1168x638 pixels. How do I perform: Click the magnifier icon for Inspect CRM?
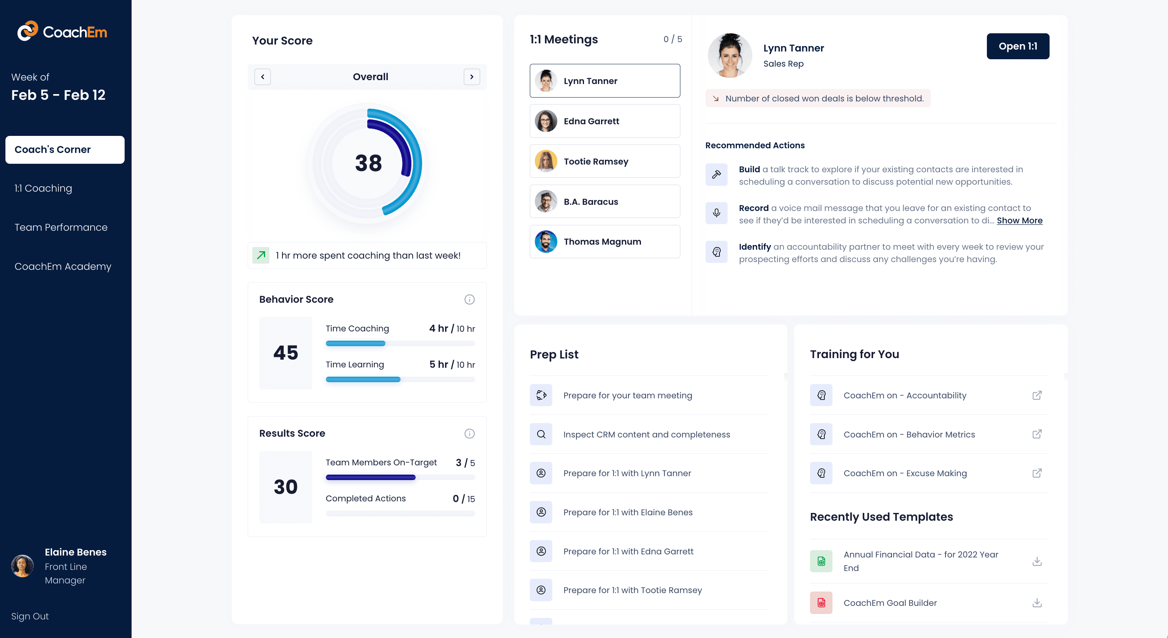pyautogui.click(x=541, y=434)
